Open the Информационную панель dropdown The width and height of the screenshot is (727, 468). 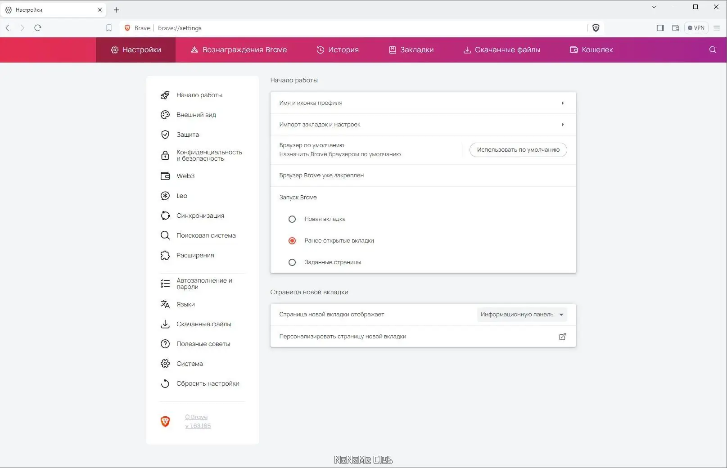click(x=522, y=315)
